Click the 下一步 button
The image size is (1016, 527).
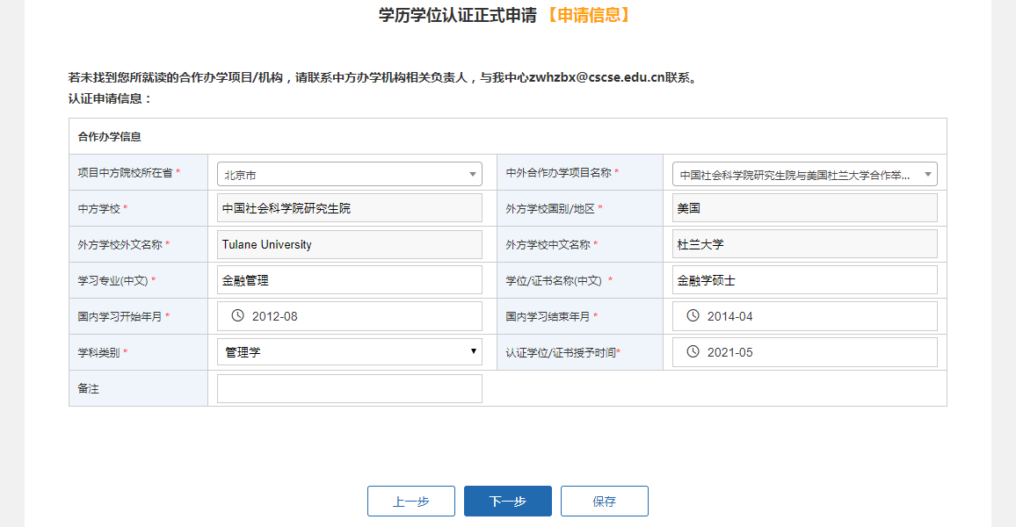coord(507,502)
